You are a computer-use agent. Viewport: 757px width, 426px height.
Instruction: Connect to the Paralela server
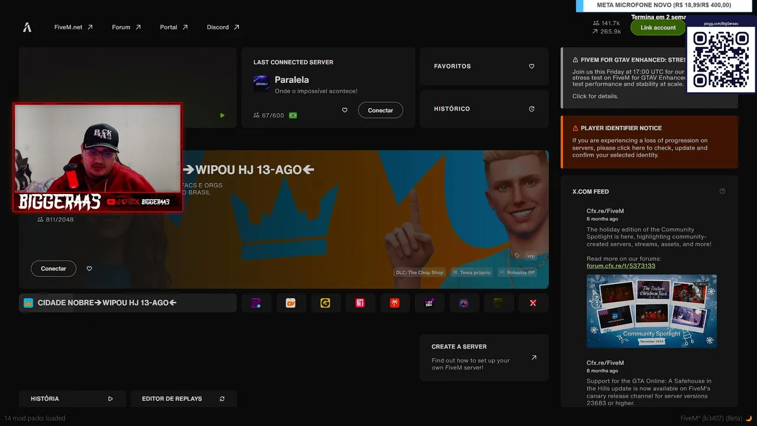(380, 110)
